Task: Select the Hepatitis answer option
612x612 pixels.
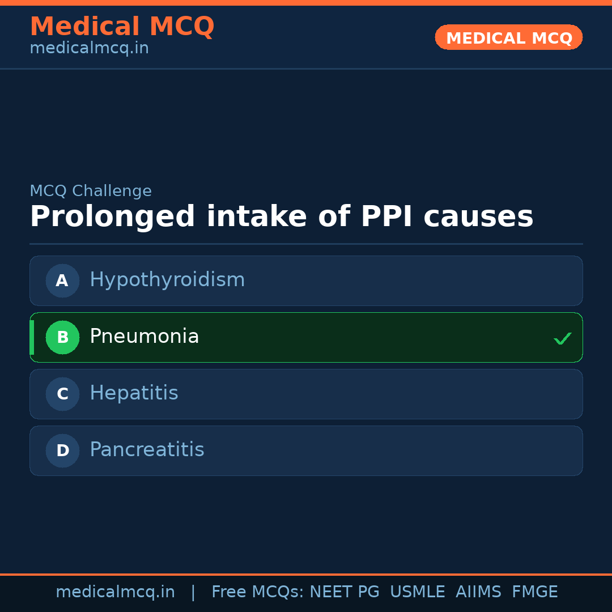Action: 134,393
